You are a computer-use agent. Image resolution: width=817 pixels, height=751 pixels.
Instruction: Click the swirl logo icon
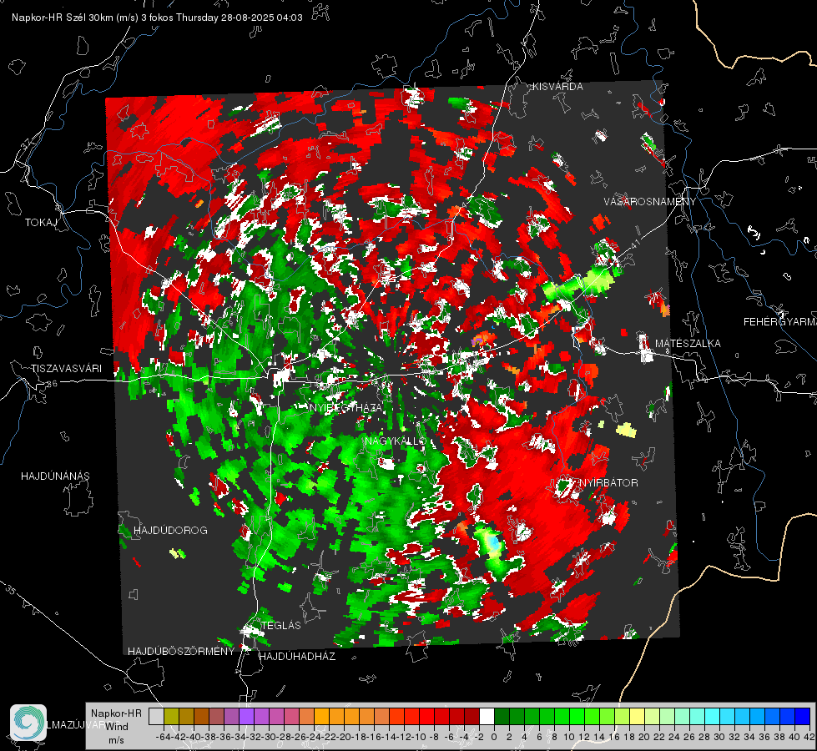click(28, 723)
